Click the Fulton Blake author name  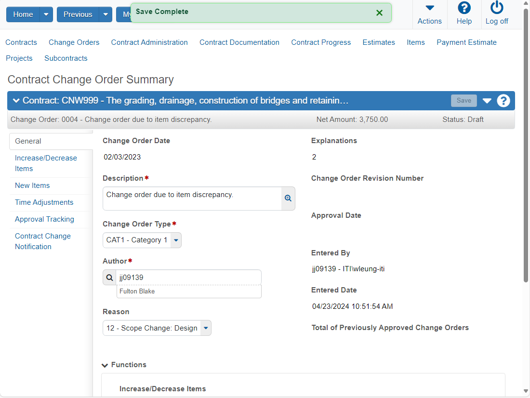pyautogui.click(x=137, y=292)
